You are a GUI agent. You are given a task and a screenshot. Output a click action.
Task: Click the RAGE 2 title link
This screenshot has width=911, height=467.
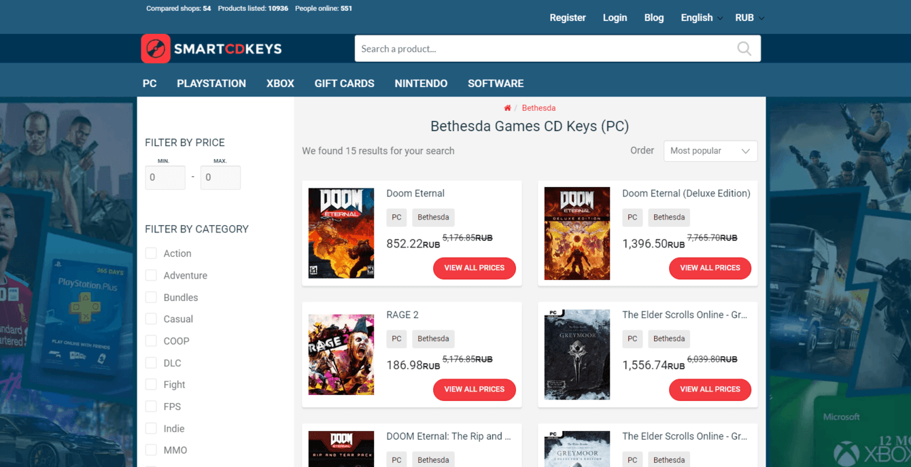402,315
